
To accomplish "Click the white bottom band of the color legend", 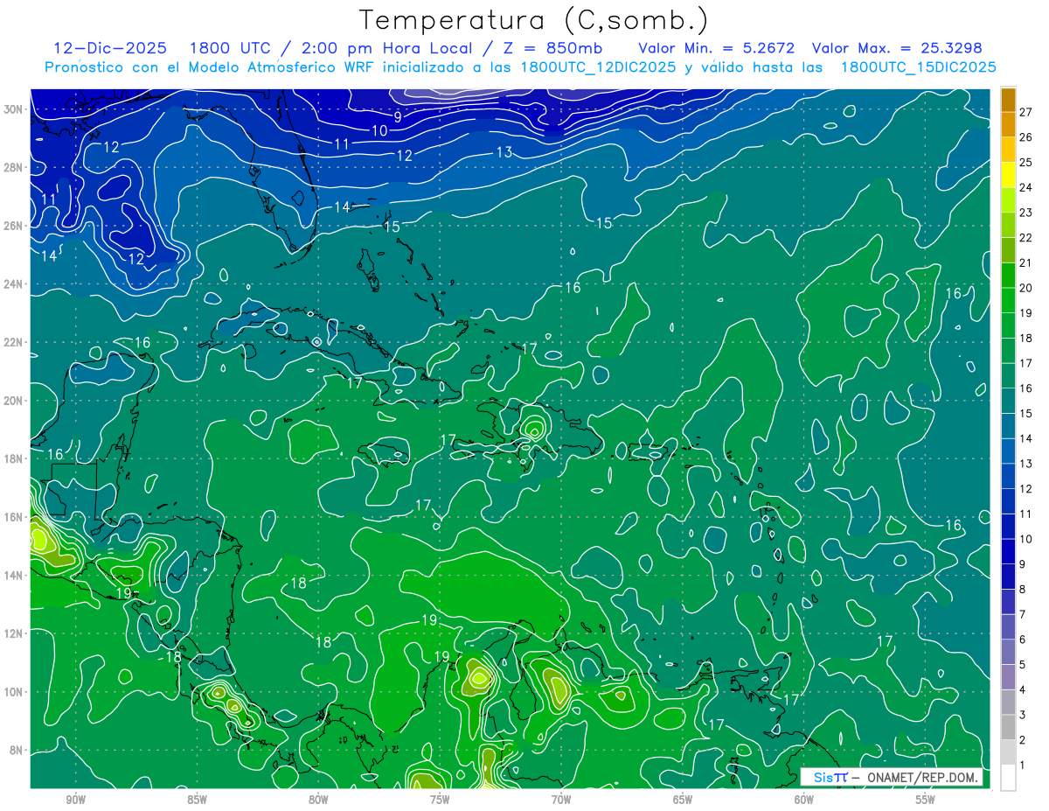I will click(x=1008, y=777).
